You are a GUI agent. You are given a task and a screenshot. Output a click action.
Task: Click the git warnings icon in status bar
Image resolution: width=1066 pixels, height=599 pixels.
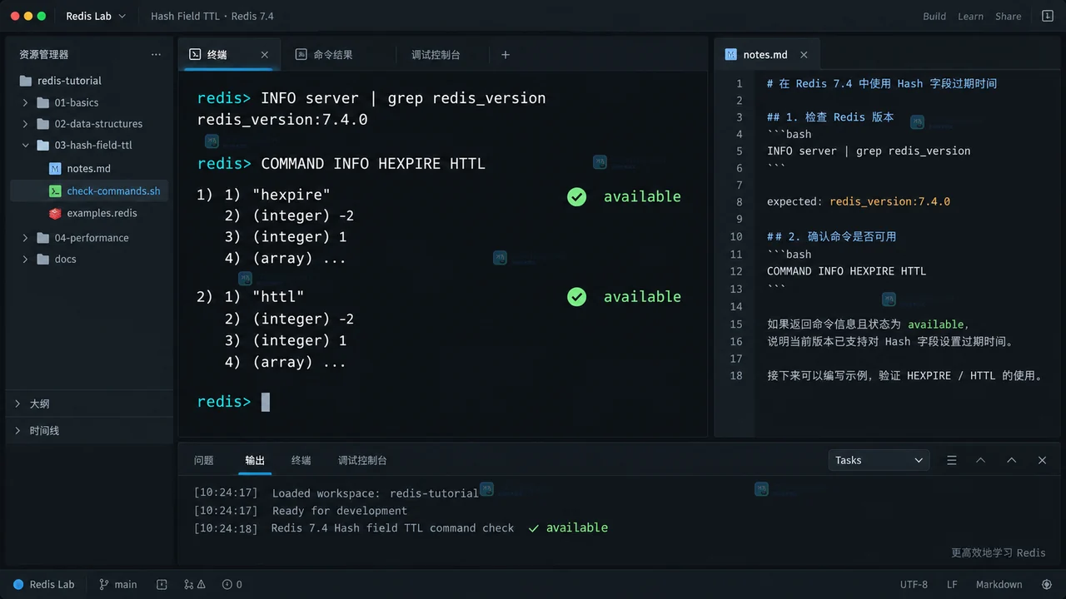coord(195,585)
